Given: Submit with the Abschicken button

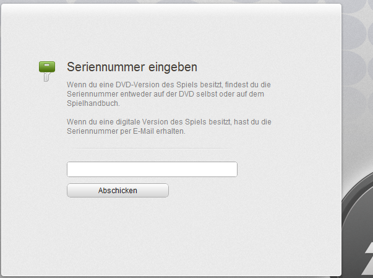Looking at the screenshot, I should click(118, 191).
